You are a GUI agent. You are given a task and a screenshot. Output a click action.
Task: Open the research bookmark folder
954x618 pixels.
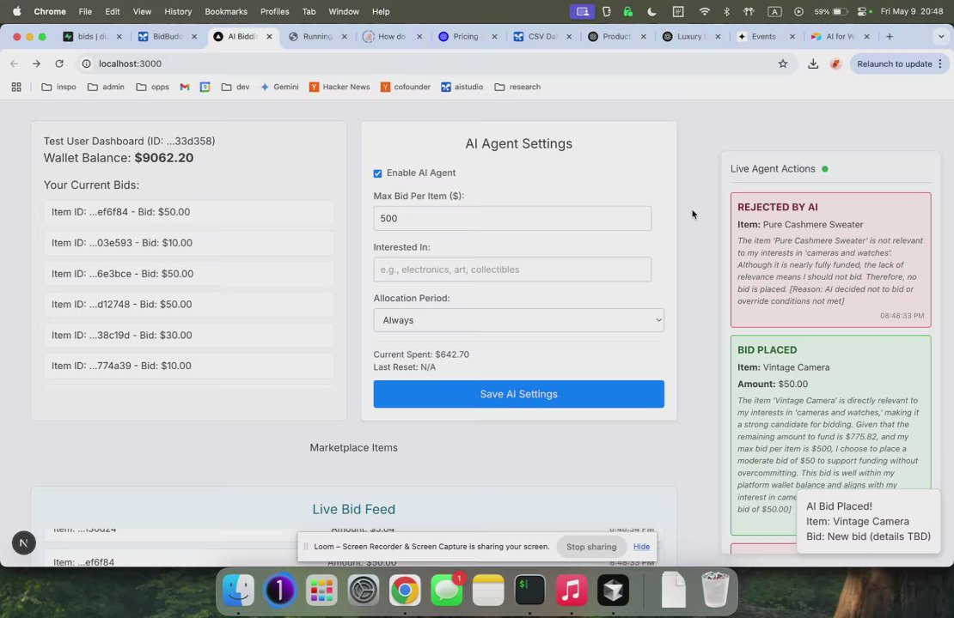click(517, 87)
